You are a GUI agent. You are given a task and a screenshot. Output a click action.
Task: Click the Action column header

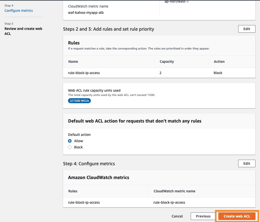click(219, 62)
